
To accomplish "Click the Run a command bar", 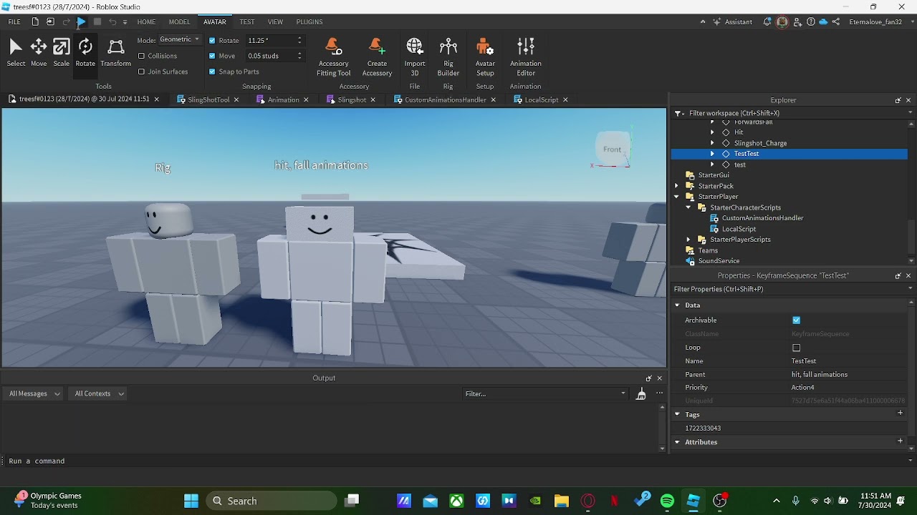I will [37, 461].
